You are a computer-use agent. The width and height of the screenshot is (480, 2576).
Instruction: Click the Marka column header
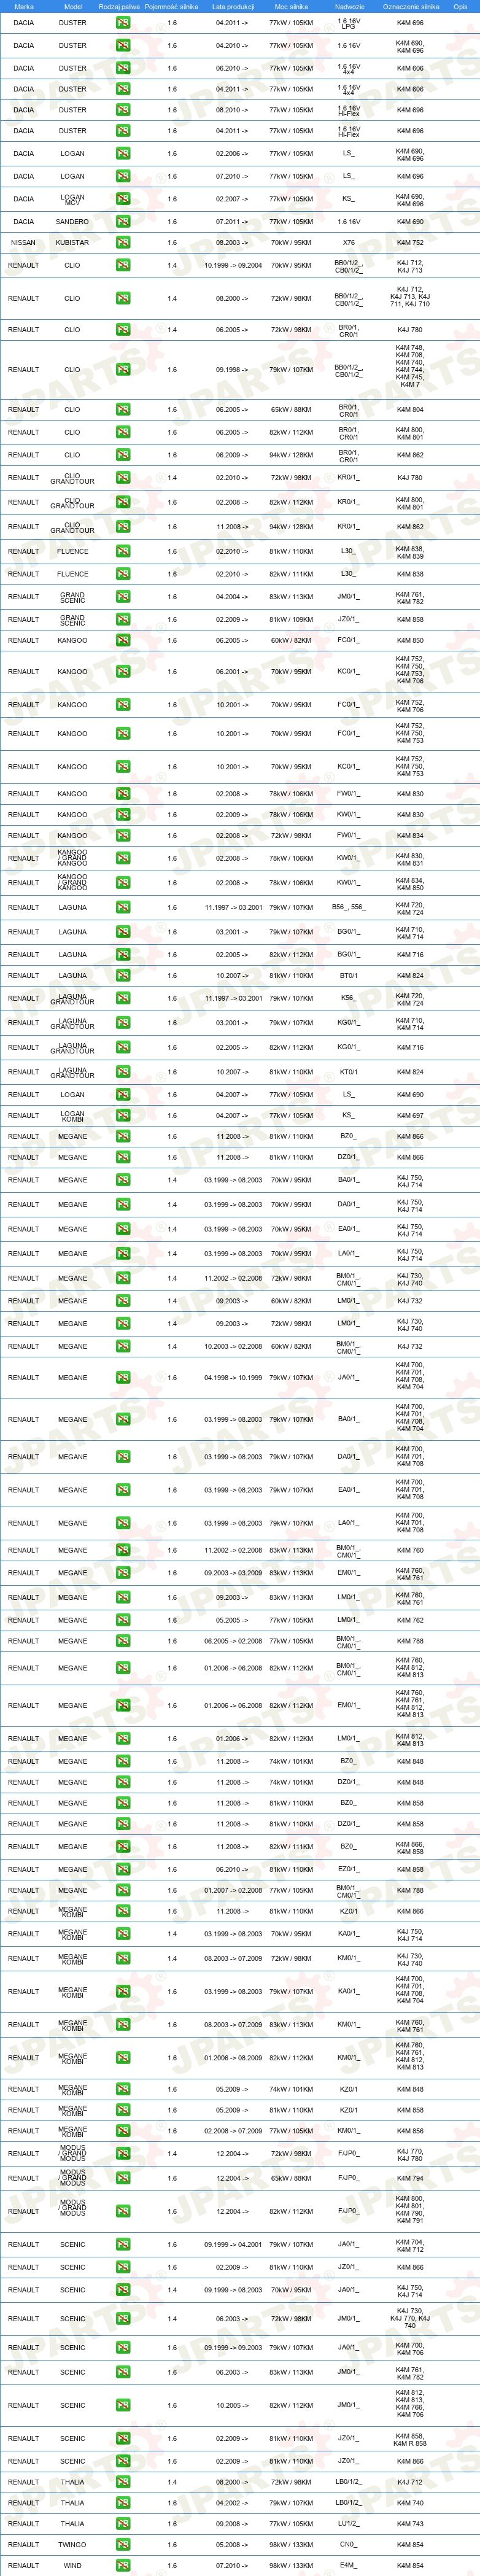pyautogui.click(x=24, y=6)
